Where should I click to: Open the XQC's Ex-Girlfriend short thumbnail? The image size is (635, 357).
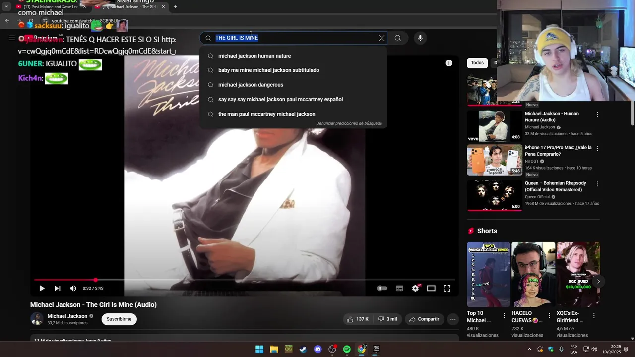click(578, 275)
